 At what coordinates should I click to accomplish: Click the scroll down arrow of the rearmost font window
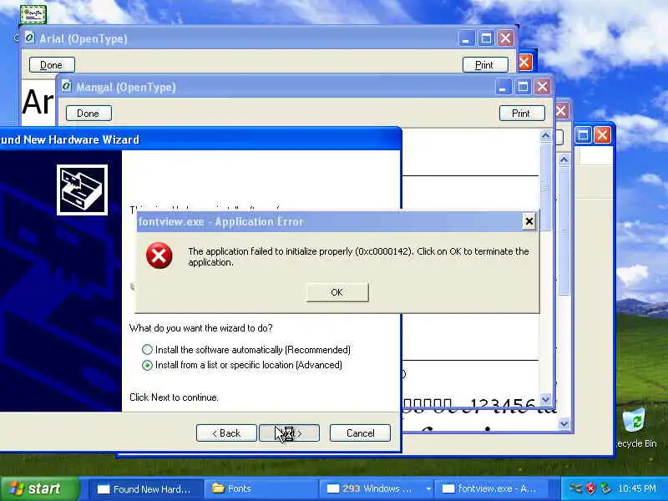[x=564, y=424]
